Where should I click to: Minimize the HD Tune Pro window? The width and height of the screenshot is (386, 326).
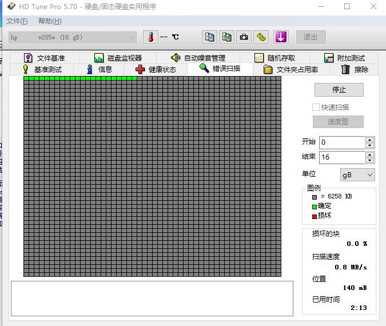[321, 6]
